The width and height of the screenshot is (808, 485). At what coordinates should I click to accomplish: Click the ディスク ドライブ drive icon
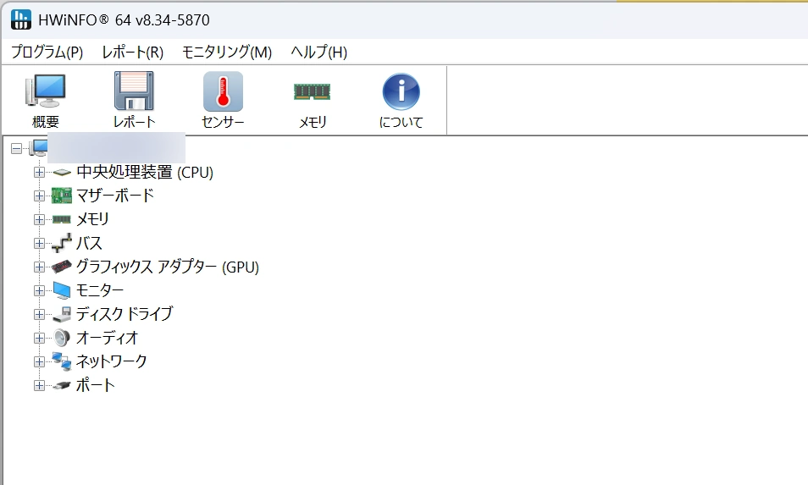point(62,314)
